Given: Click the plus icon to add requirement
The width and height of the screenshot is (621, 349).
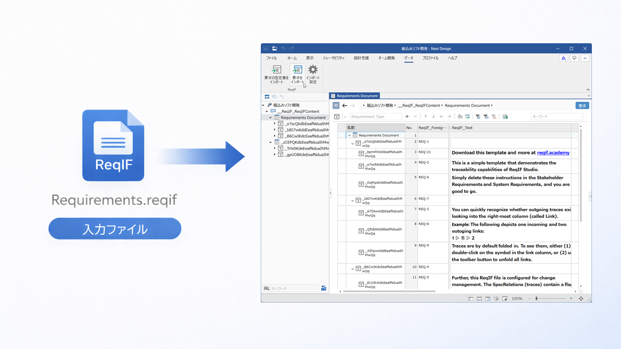Looking at the screenshot, I should point(407,117).
